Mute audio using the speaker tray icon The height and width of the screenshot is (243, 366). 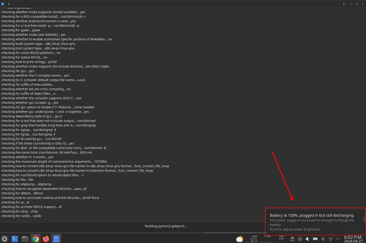coord(307,239)
